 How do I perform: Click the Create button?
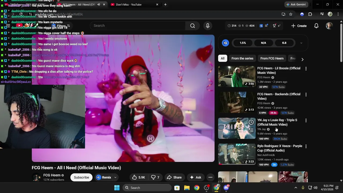coord(299,26)
